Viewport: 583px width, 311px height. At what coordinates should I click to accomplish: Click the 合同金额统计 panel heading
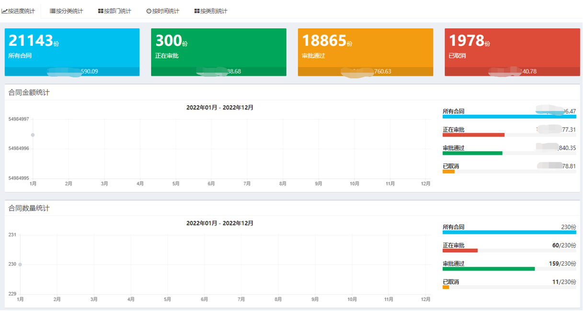(x=29, y=93)
